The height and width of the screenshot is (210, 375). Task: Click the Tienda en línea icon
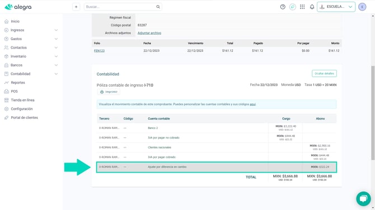[7, 100]
